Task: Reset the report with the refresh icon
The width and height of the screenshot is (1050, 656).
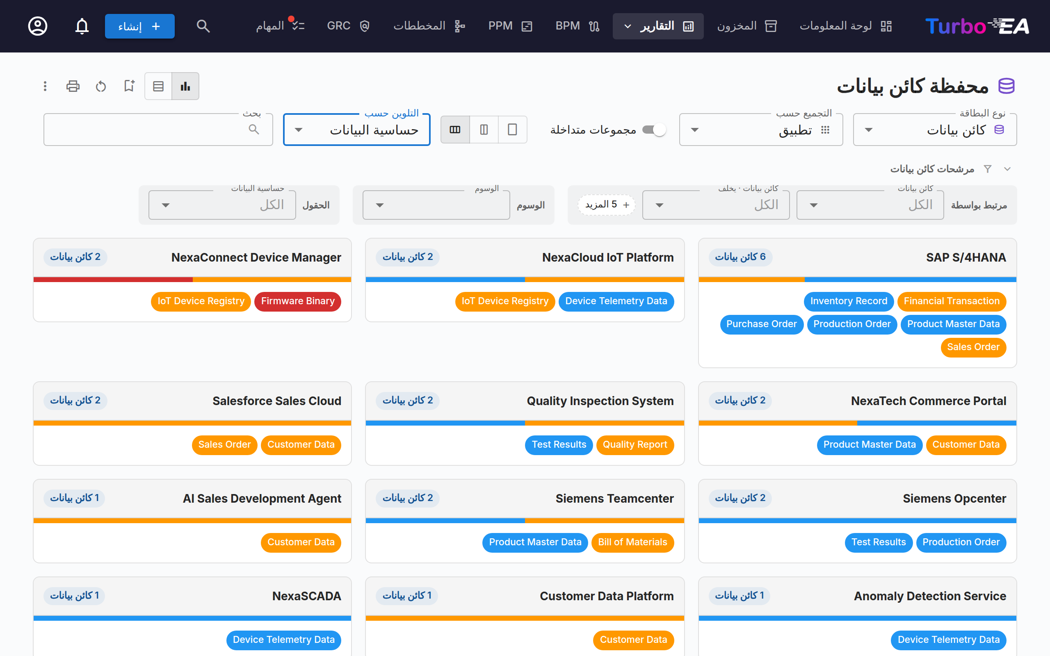Action: tap(100, 86)
